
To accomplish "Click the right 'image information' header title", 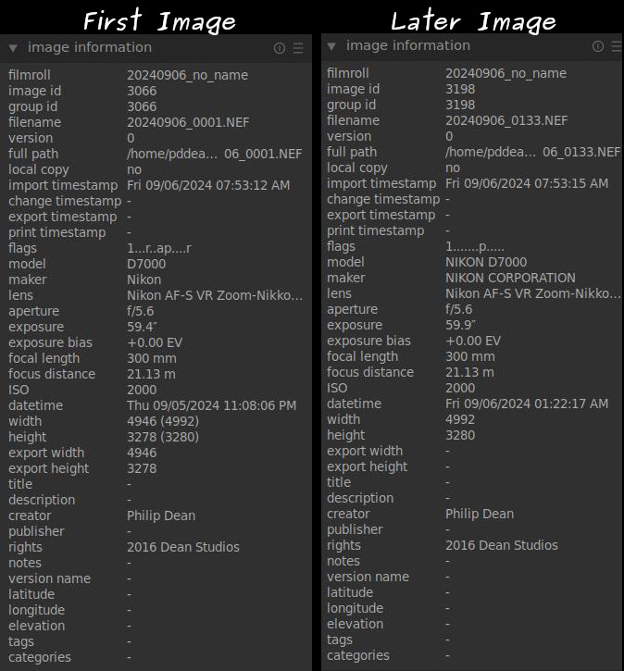I will (x=407, y=45).
